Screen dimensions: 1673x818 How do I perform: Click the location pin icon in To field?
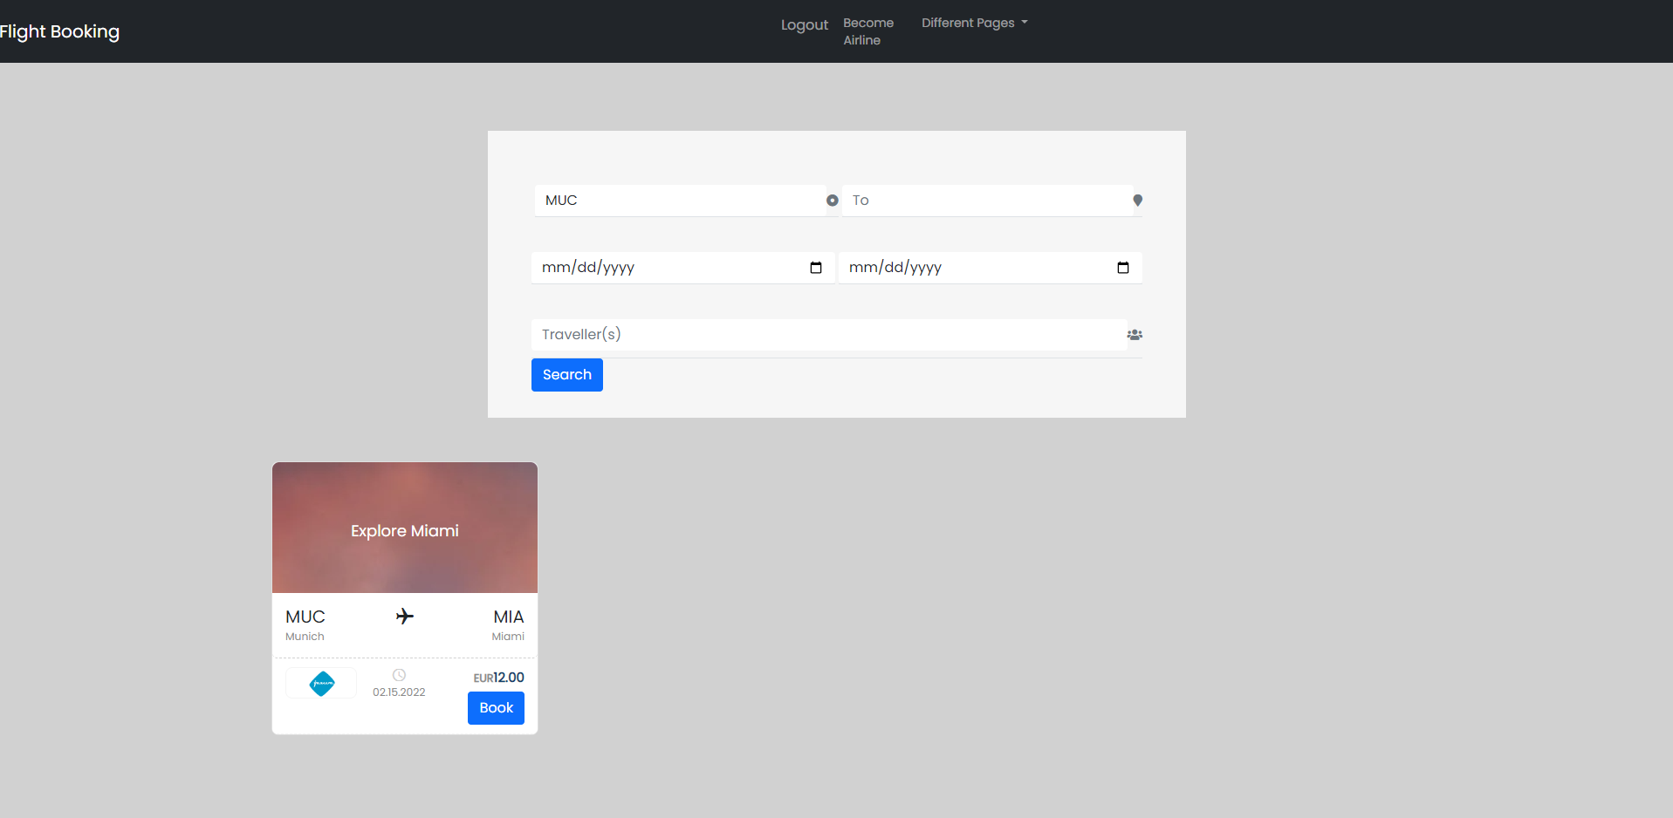tap(1137, 200)
